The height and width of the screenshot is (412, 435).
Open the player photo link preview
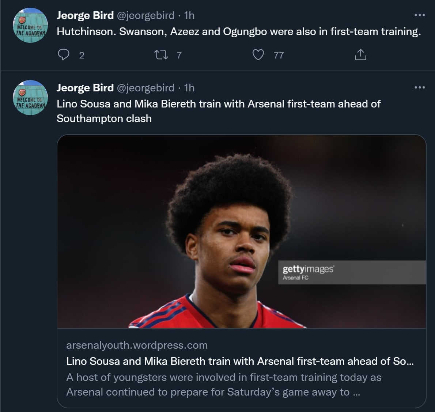click(241, 231)
